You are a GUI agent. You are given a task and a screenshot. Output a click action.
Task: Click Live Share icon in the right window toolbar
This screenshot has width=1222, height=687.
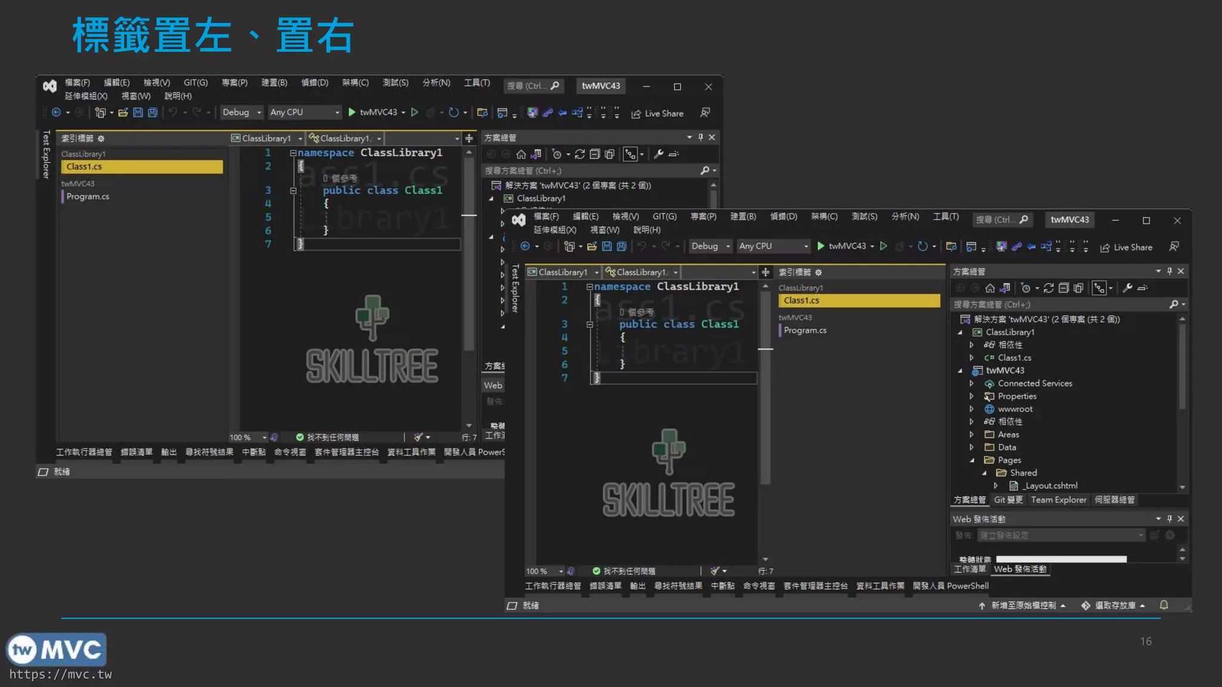pyautogui.click(x=1105, y=247)
